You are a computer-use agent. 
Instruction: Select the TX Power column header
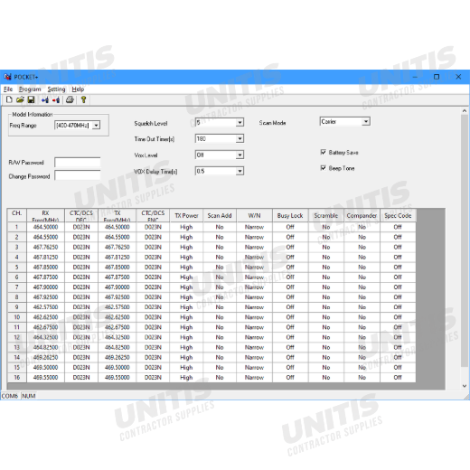(x=186, y=215)
